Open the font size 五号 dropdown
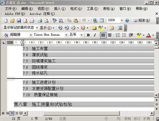The height and width of the screenshot is (121, 159). 81,35
